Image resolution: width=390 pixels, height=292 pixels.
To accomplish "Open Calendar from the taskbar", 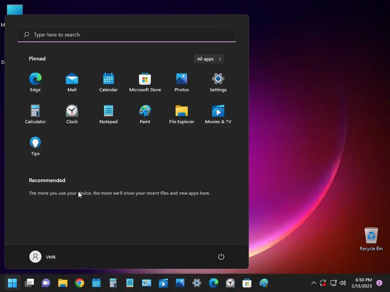I will click(x=96, y=283).
